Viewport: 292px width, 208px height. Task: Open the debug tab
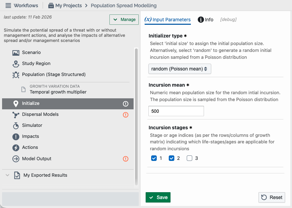tap(228, 20)
